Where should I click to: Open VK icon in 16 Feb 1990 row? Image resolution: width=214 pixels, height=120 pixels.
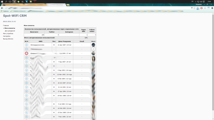(26, 108)
